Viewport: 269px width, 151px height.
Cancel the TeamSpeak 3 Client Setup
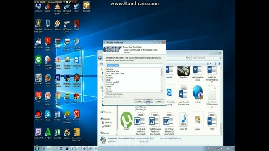click(159, 102)
